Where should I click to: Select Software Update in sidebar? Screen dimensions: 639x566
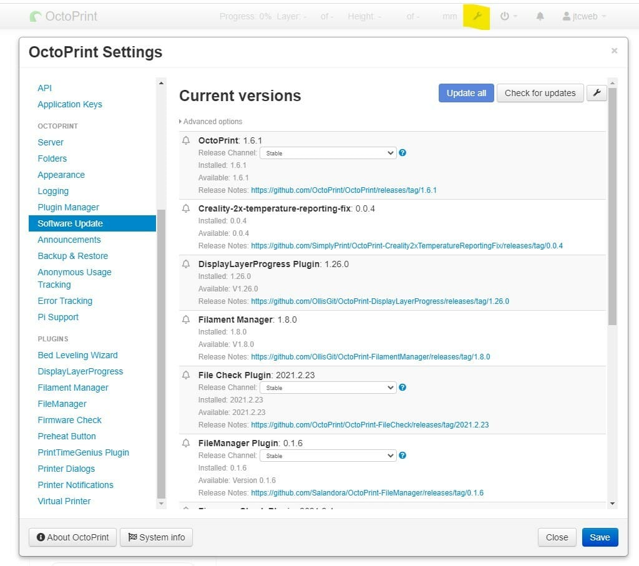coord(92,223)
